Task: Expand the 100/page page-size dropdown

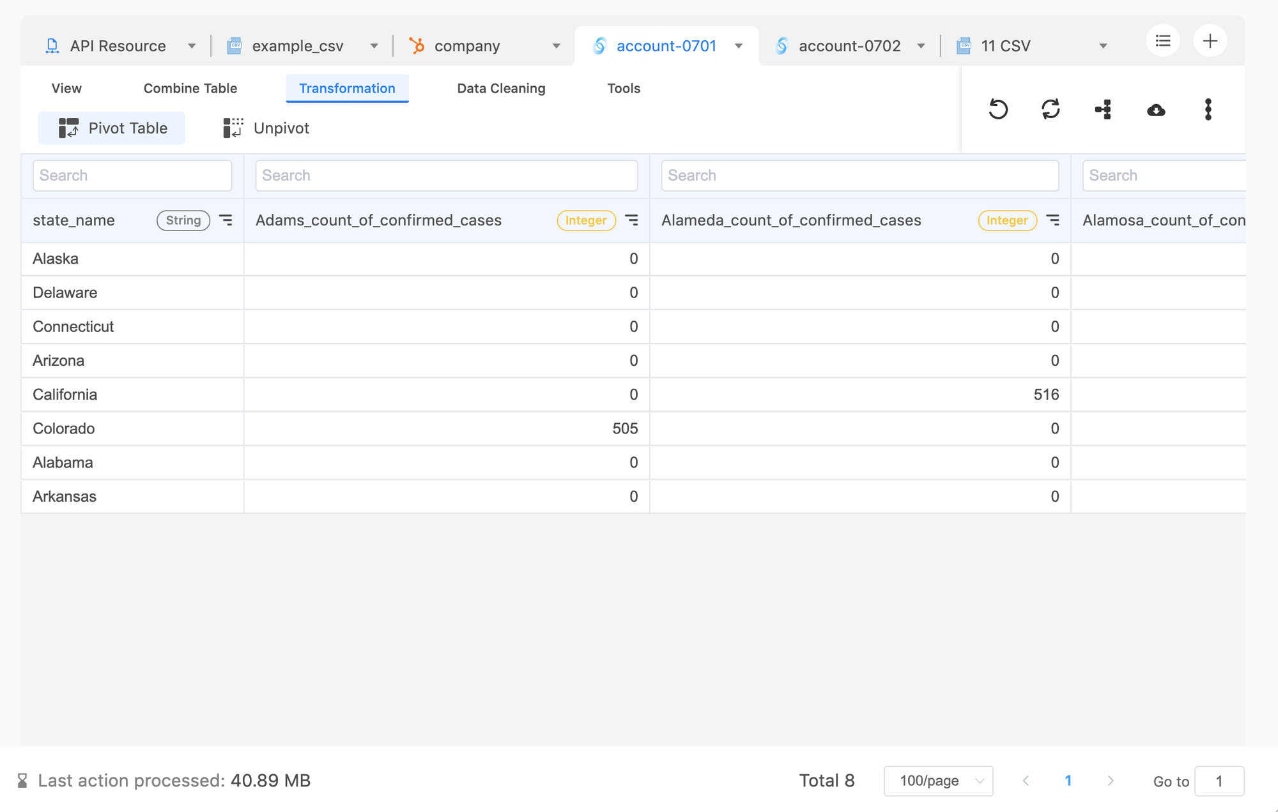Action: pos(938,781)
